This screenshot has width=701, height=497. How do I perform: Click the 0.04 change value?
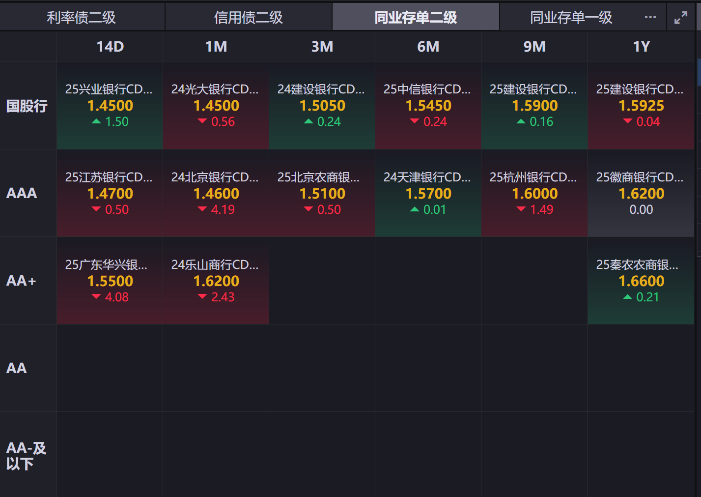[x=648, y=121]
